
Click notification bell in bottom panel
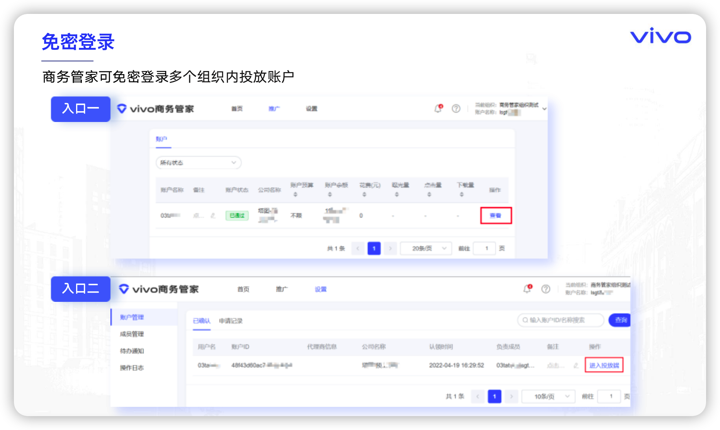click(x=527, y=289)
